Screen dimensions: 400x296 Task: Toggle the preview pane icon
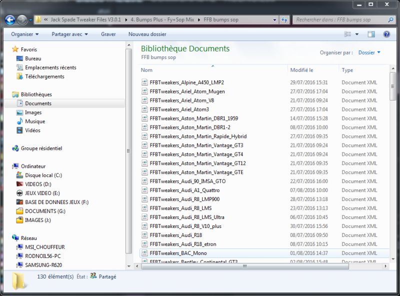tap(371, 34)
